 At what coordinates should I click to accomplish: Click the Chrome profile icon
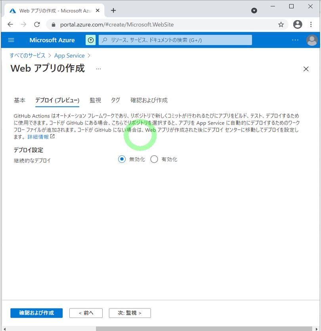(x=298, y=25)
